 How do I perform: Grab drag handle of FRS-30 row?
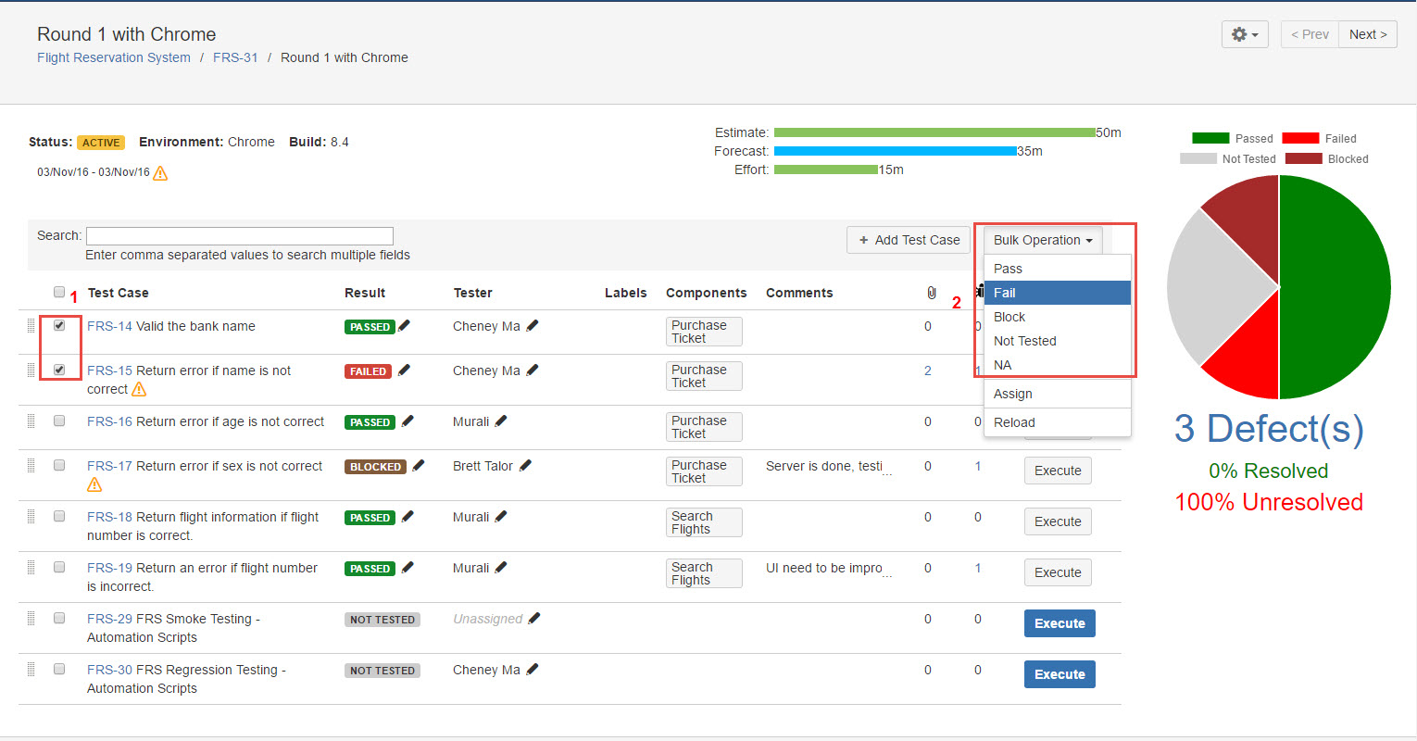click(x=31, y=669)
